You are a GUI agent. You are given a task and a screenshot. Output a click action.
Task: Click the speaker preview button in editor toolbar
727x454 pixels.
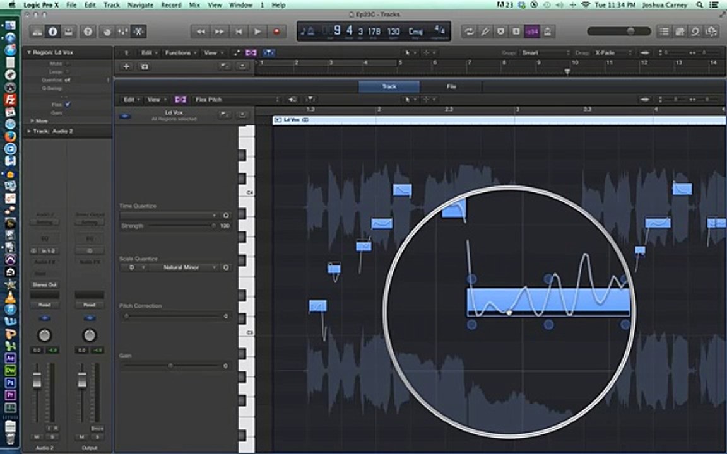point(293,100)
